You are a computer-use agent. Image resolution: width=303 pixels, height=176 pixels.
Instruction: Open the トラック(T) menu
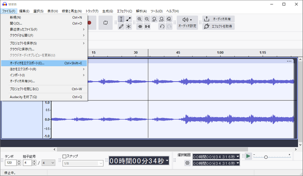tap(92, 11)
